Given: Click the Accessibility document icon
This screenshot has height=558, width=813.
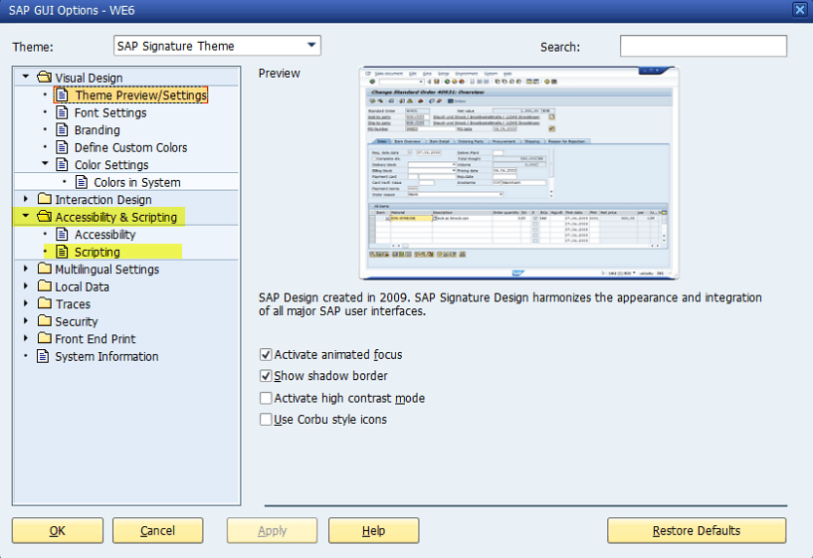Looking at the screenshot, I should (62, 234).
